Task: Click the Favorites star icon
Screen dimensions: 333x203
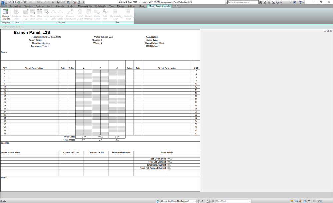Action: click(x=269, y=2)
